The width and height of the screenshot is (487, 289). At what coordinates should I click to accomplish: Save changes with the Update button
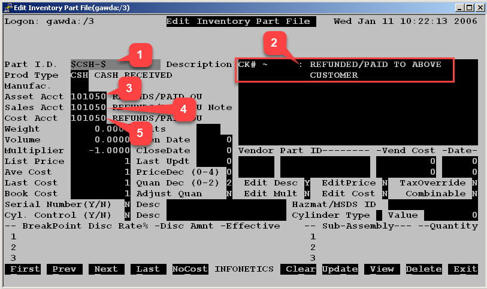coord(340,269)
